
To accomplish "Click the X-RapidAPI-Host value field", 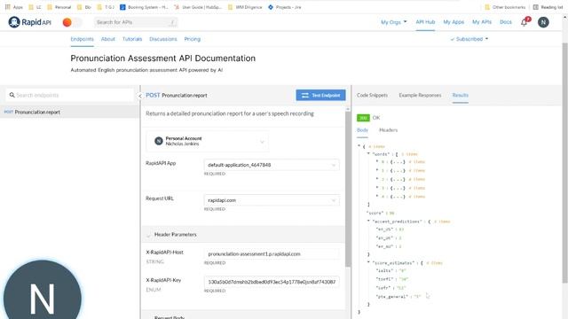I will coord(272,254).
